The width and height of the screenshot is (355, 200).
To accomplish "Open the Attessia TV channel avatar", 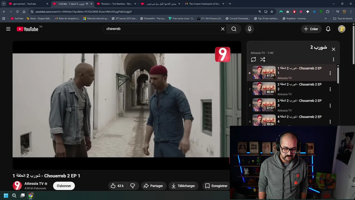I will coord(17,186).
